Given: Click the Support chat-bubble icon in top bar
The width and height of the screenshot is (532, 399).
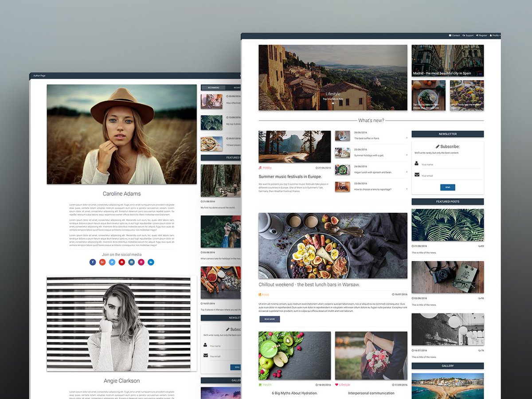Looking at the screenshot, I should 464,35.
